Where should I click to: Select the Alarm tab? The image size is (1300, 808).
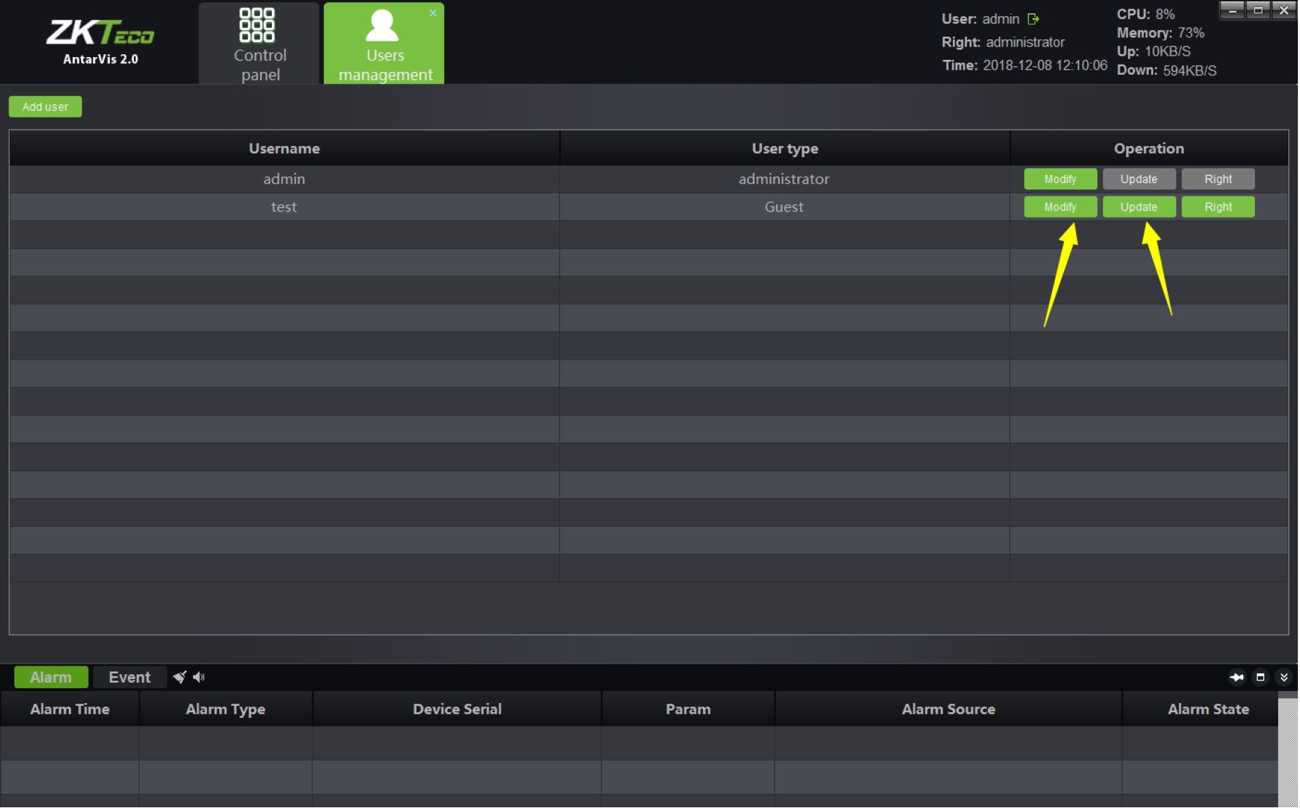tap(51, 678)
